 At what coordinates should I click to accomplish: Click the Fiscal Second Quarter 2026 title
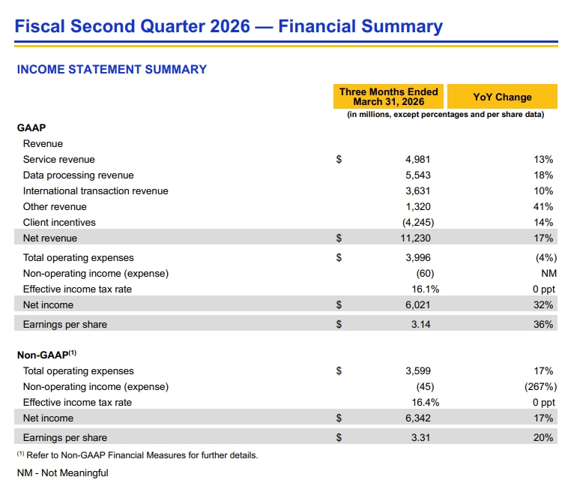229,27
